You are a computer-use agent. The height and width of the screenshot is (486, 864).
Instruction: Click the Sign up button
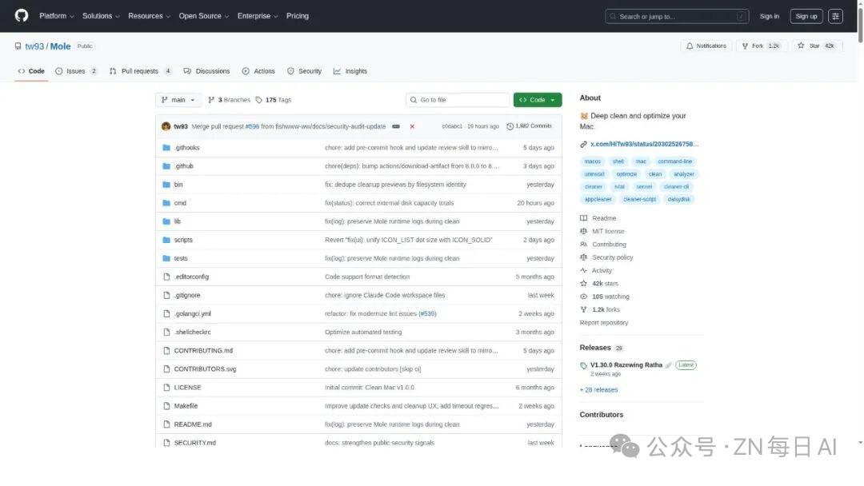(x=806, y=16)
